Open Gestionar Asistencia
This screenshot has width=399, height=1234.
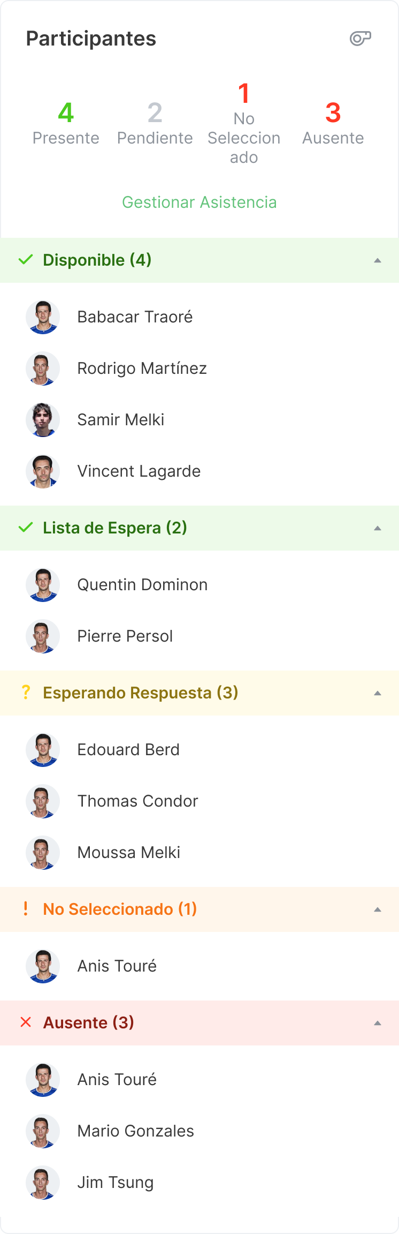coord(199,202)
